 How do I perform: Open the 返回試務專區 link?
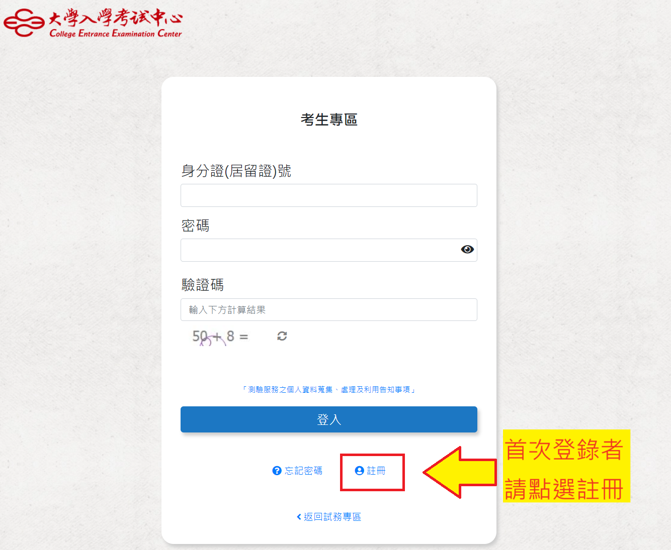coord(332,517)
